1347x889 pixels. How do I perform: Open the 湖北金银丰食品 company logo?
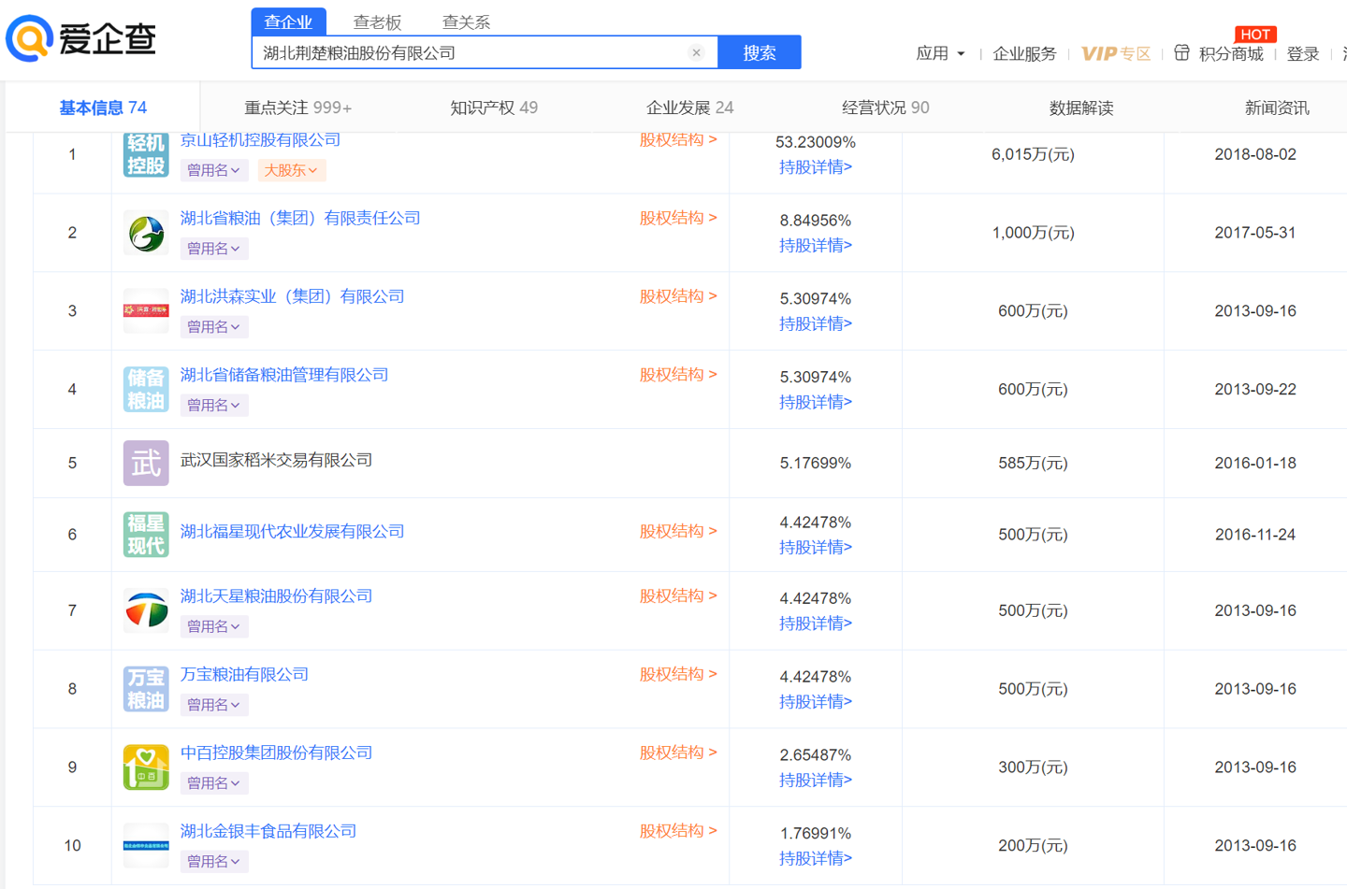[x=146, y=846]
